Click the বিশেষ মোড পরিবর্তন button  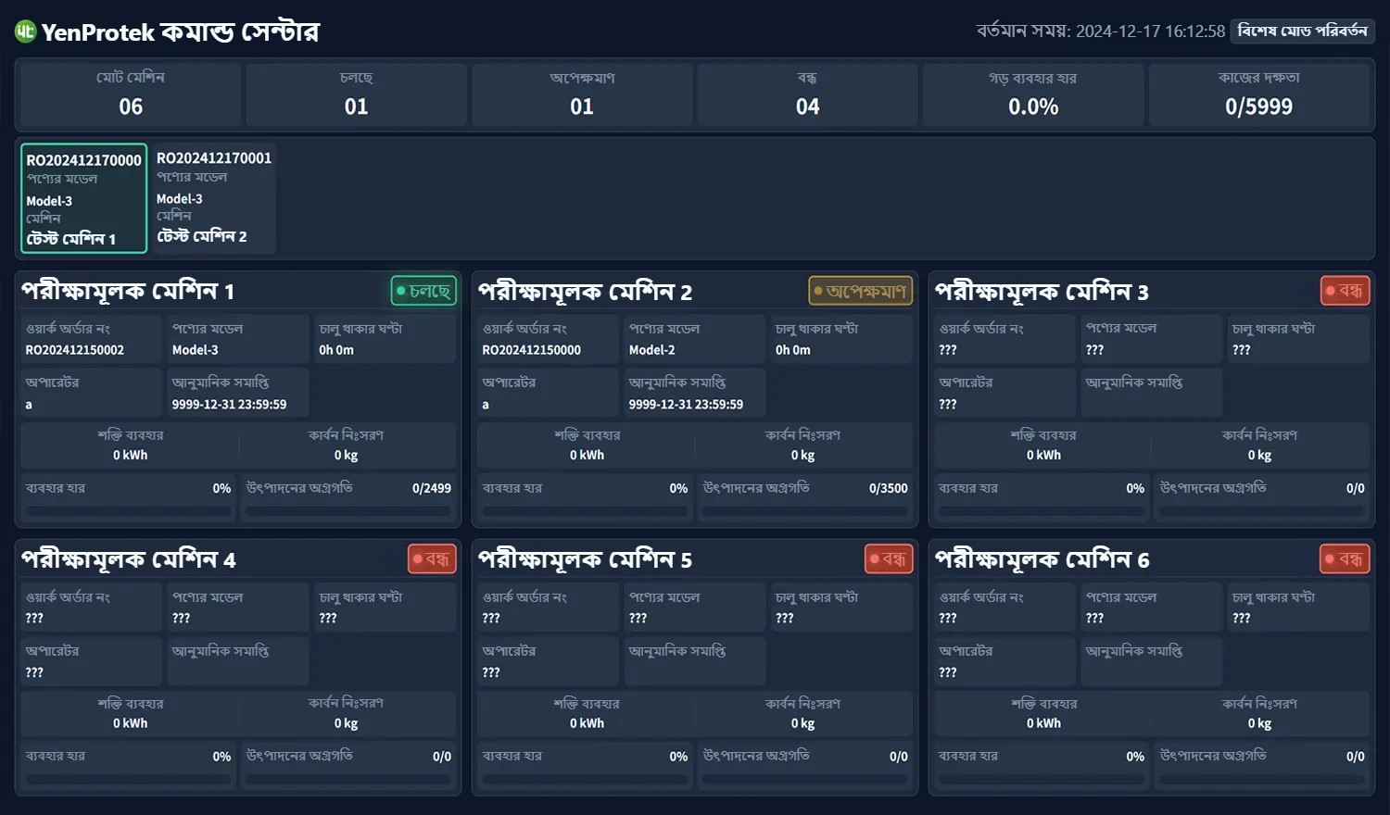tap(1302, 31)
